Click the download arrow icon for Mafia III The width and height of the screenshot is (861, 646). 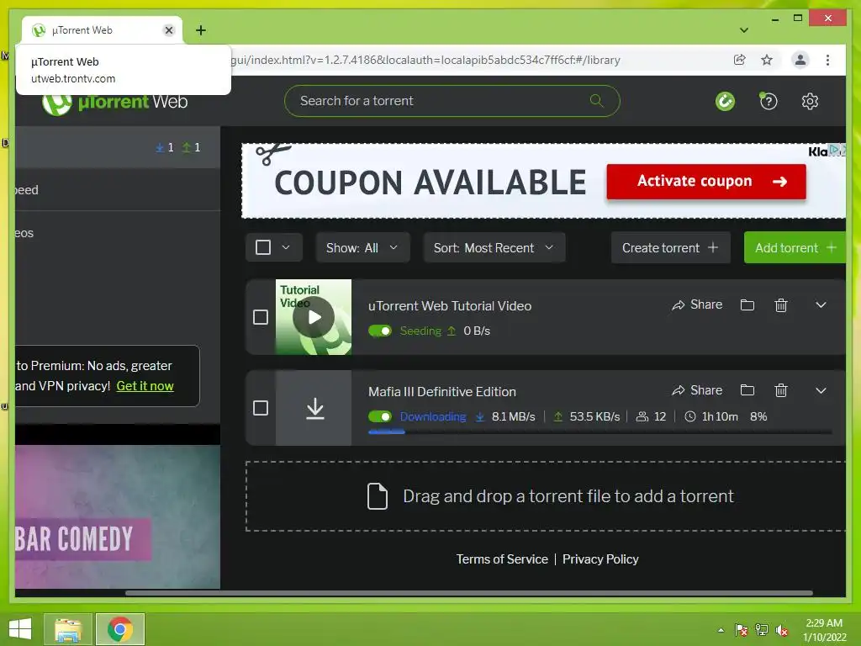[314, 408]
